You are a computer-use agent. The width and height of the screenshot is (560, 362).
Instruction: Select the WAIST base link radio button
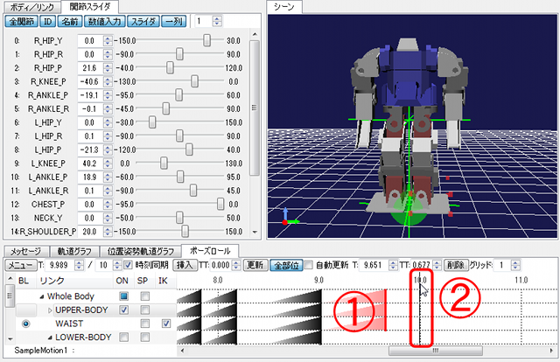(x=26, y=324)
